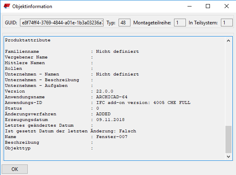Viewport: 236px width, 175px height.
Task: Minimize the Objektinformation window
Action: pyautogui.click(x=190, y=6)
